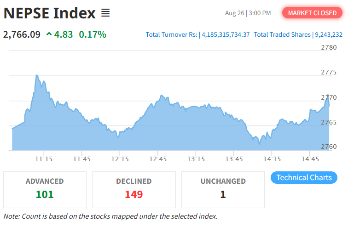Click the green up-arrow change indicator

[x=49, y=34]
